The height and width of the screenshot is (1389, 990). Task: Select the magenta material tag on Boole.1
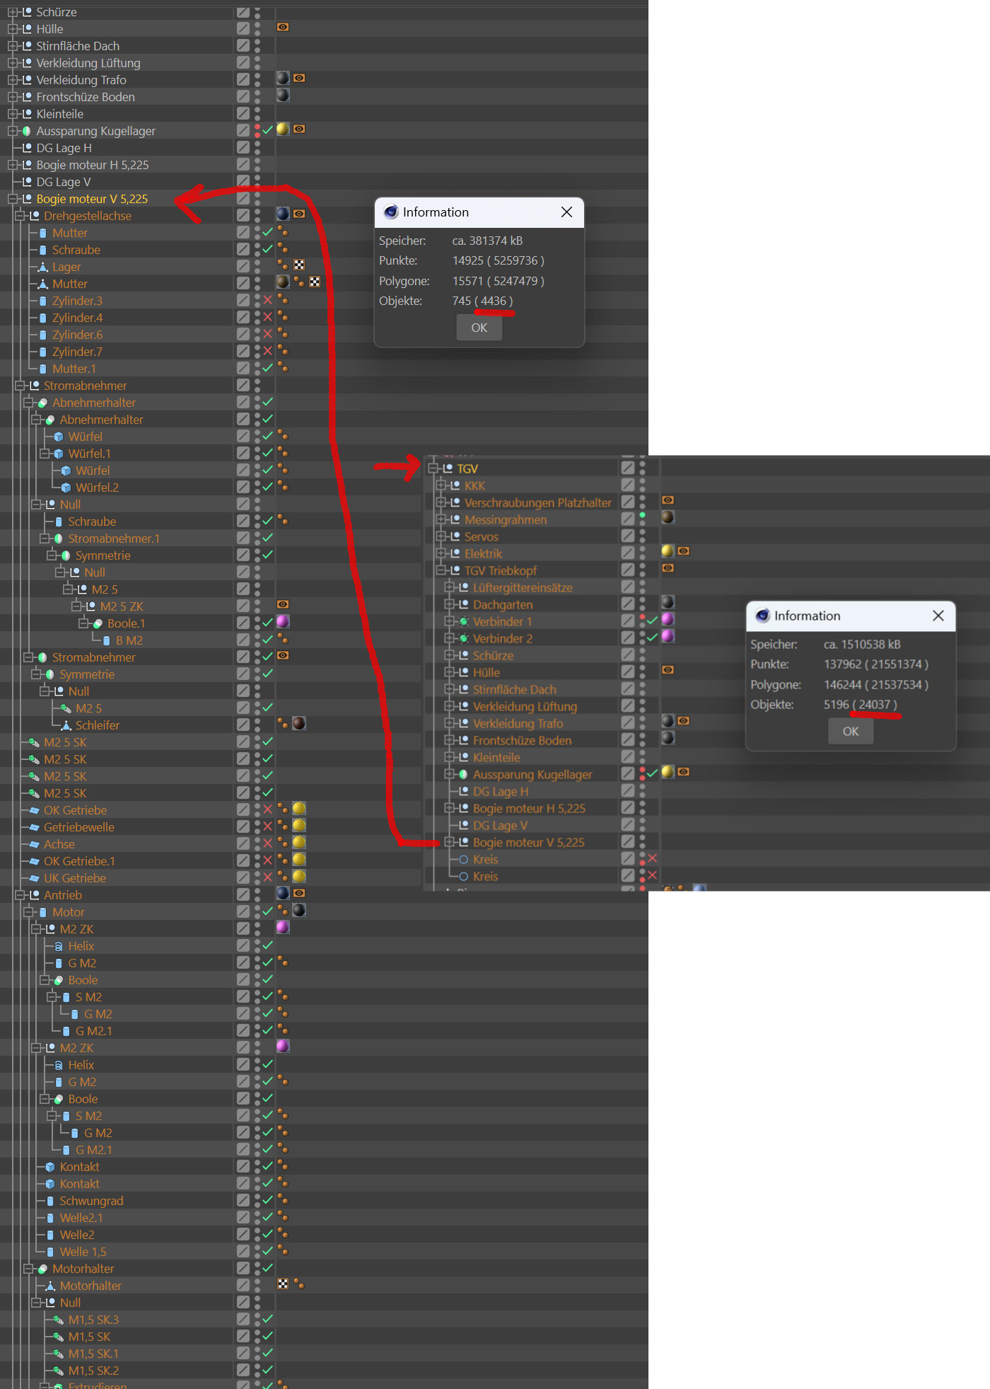(x=283, y=621)
